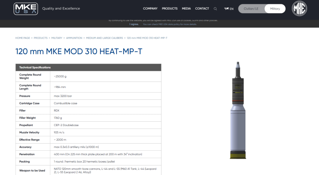Go to PRODUCTS breadcrumb
Viewport: 319px width, 175px height.
click(41, 38)
